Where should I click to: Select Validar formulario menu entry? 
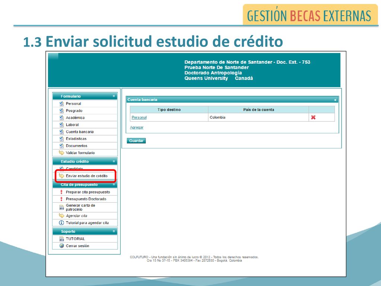coord(80,153)
